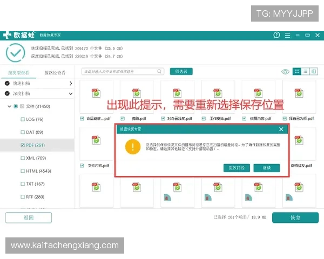Click the 拜自己为师.pdf file name
The width and height of the screenshot is (324, 259).
coord(301,119)
